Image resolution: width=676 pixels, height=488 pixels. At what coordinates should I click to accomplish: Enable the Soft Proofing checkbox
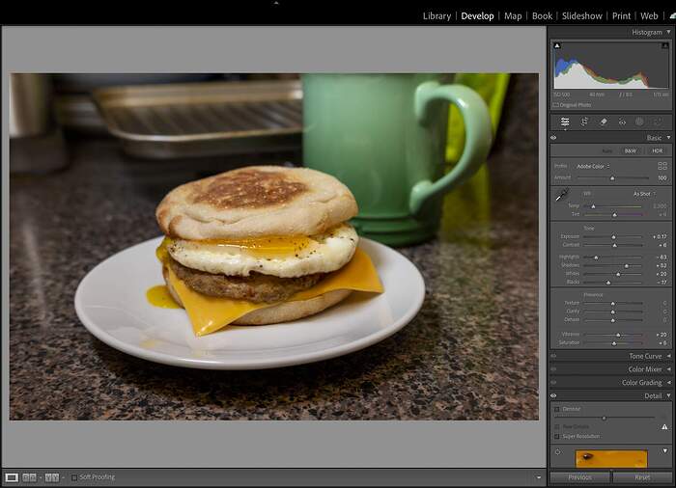click(x=74, y=477)
